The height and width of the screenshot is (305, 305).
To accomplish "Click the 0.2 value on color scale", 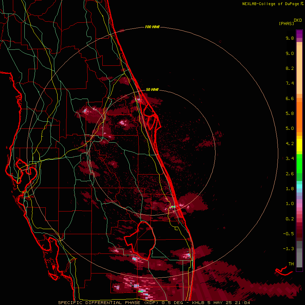I will click(x=290, y=219).
